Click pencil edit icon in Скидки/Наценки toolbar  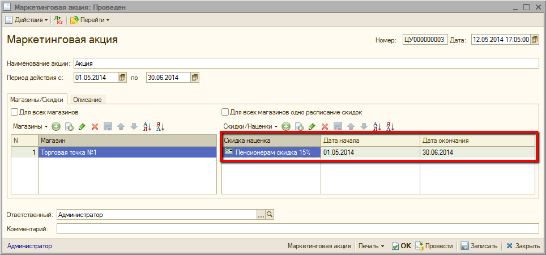tap(312, 126)
